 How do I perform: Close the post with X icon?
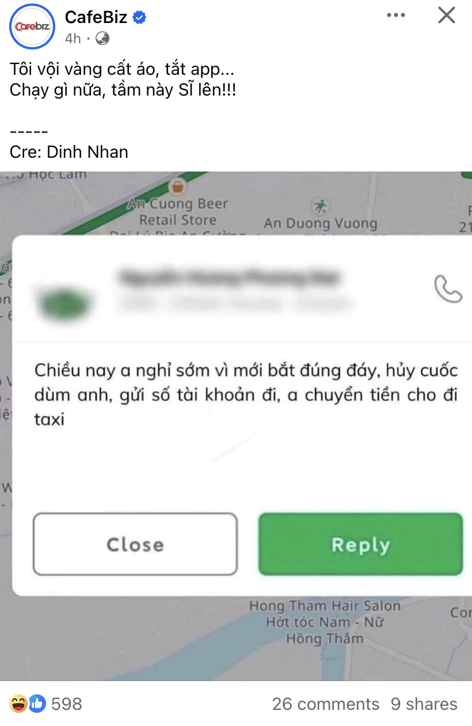(447, 16)
